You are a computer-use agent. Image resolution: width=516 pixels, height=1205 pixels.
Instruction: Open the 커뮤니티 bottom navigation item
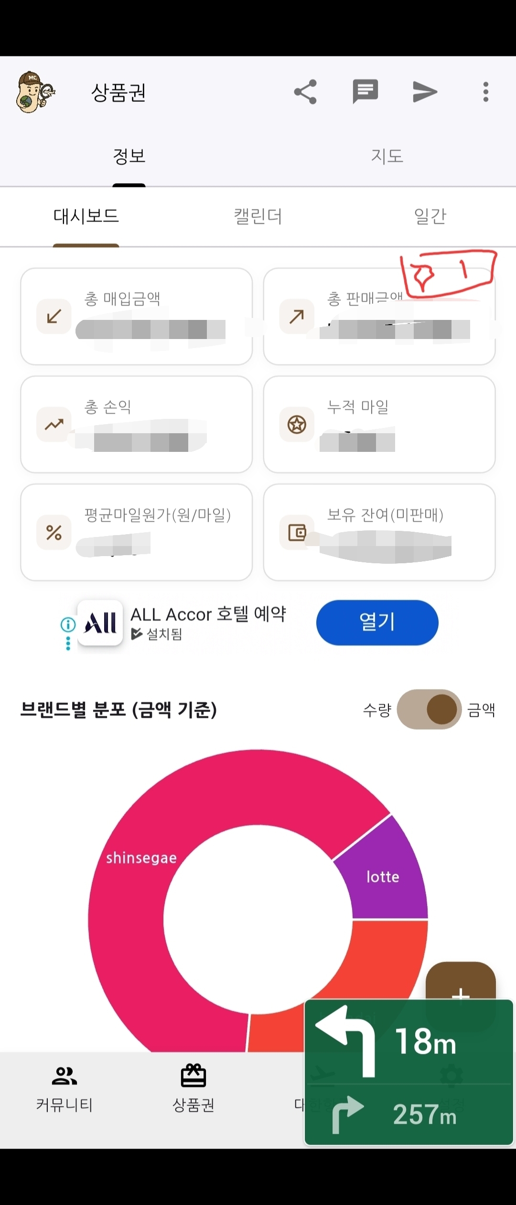[64, 1086]
